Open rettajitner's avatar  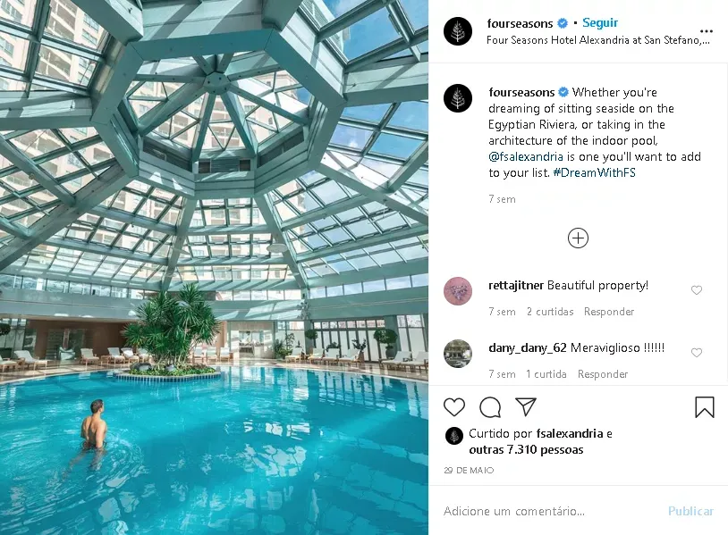pos(458,291)
